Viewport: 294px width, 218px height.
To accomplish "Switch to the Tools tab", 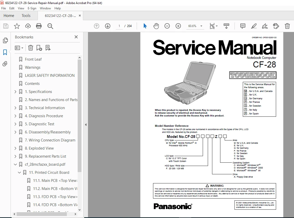I will [26, 16].
